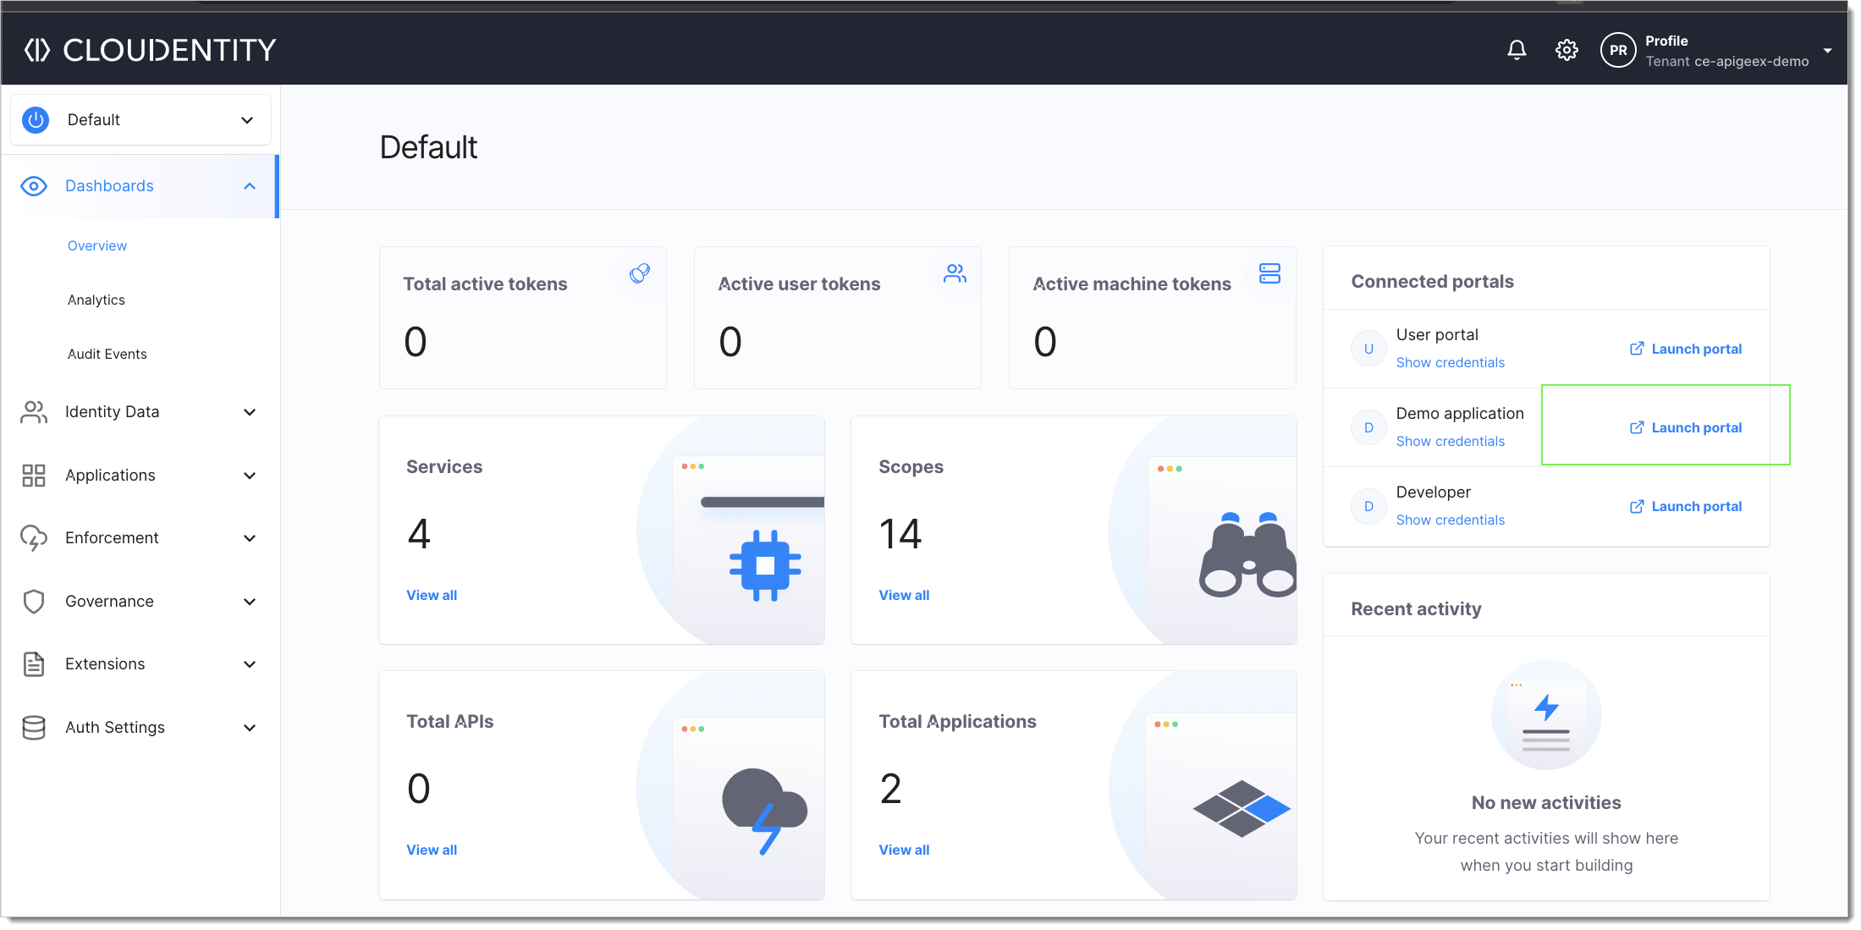Click the Recent activity heading
The image size is (1861, 930).
point(1417,609)
